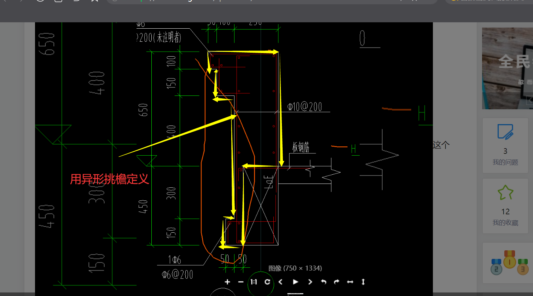Image resolution: width=533 pixels, height=296 pixels.
Task: Rotate the image counter-clockwise
Action: [x=323, y=282]
